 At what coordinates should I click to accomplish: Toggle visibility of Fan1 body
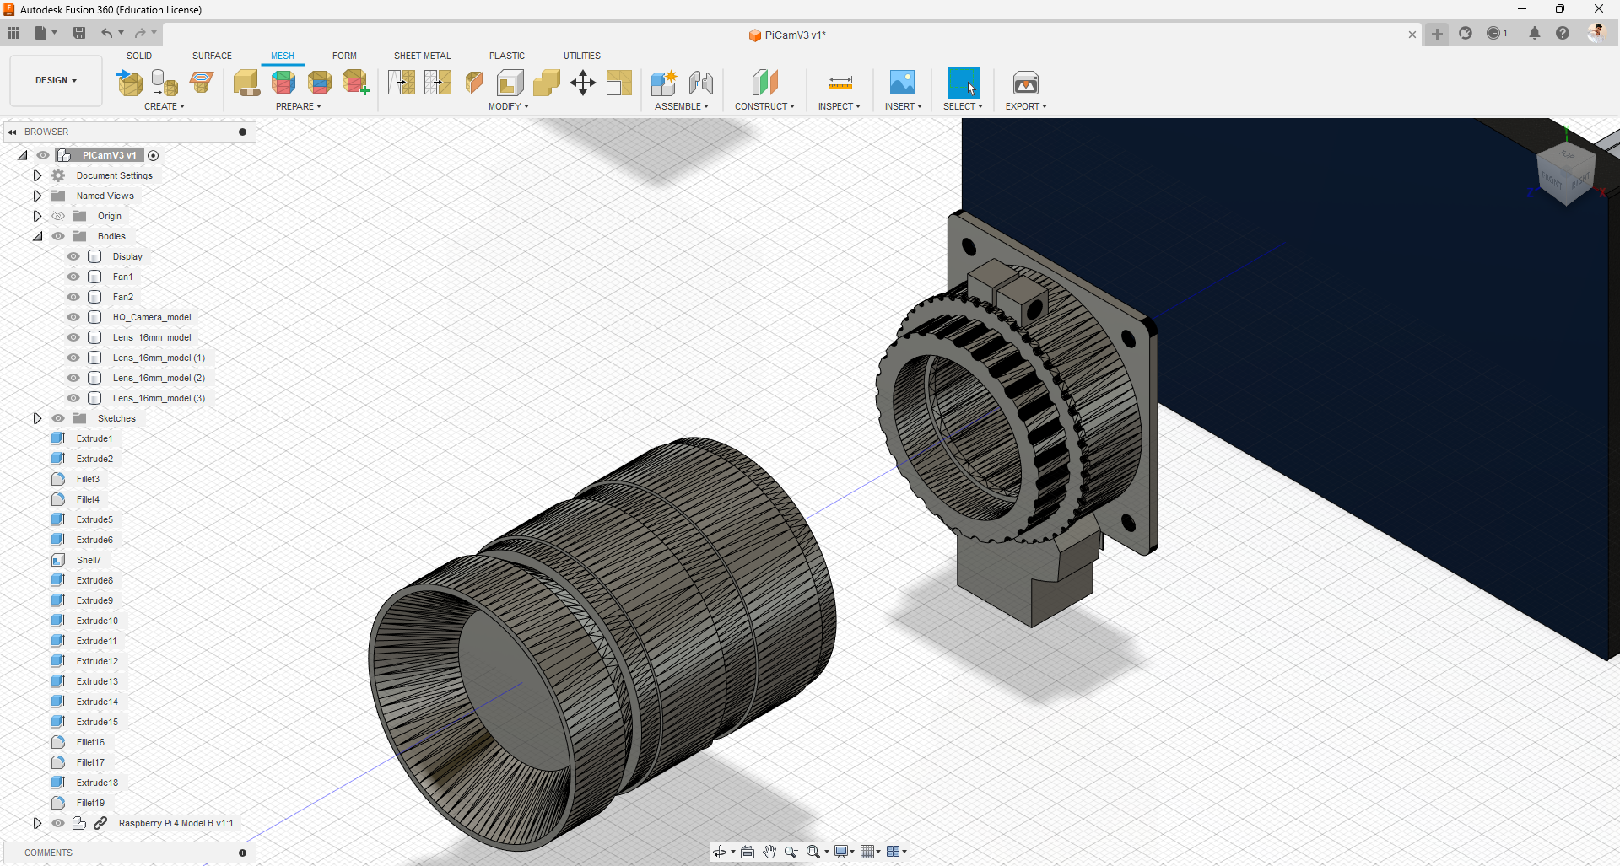click(x=73, y=277)
